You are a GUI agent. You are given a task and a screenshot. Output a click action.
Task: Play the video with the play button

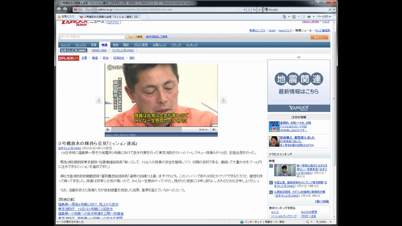[108, 130]
